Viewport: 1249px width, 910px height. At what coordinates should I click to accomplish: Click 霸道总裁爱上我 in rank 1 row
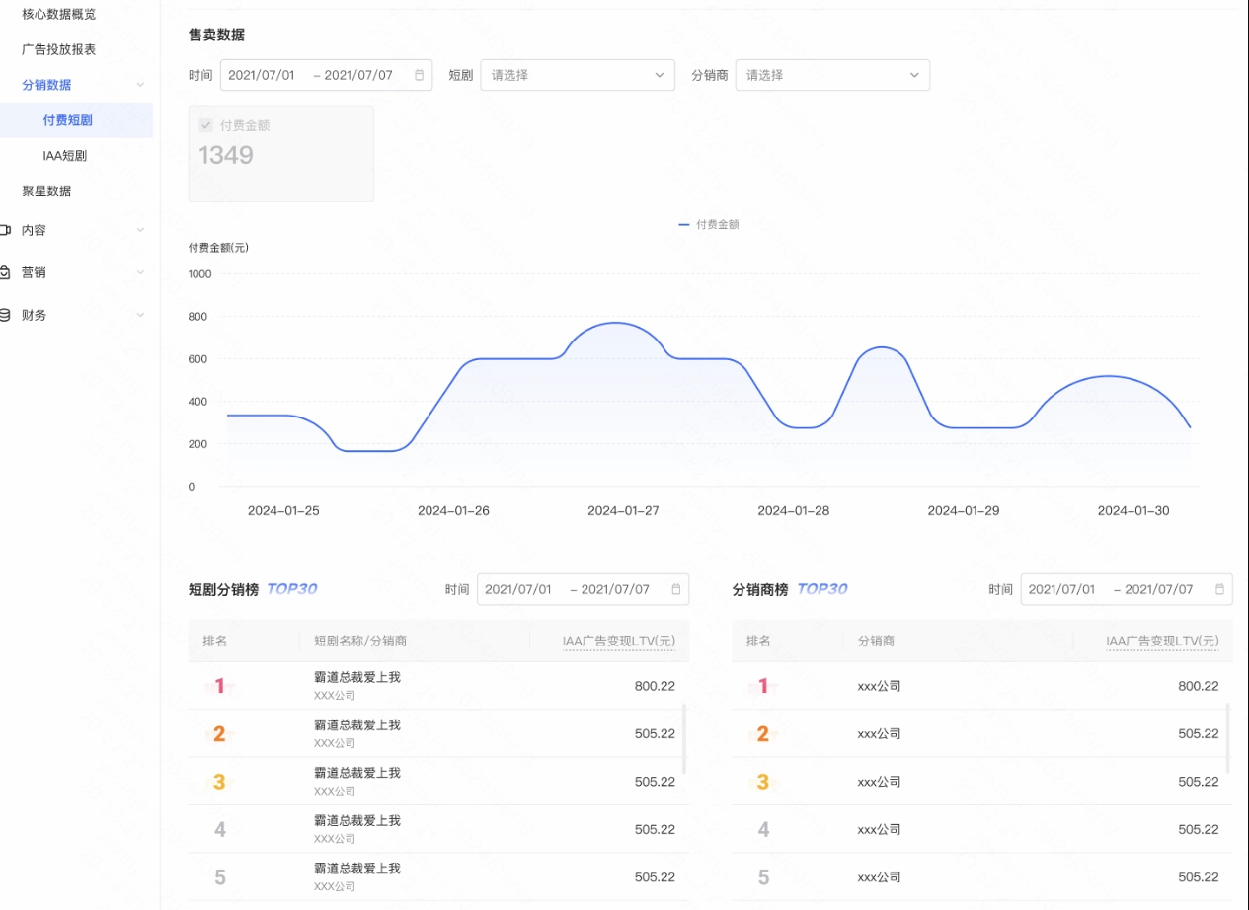357,677
